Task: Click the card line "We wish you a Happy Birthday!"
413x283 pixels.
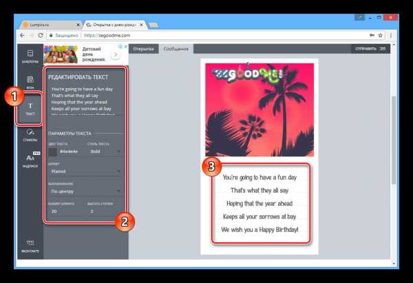Action: coord(260,229)
